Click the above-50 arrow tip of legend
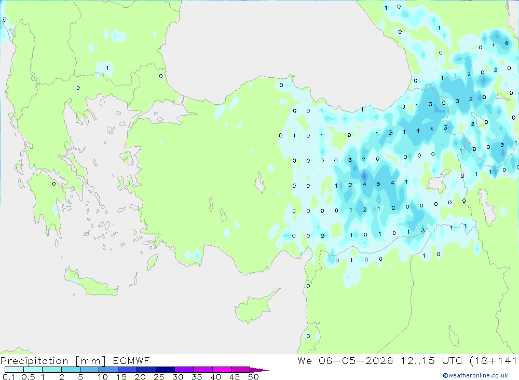 pyautogui.click(x=260, y=370)
